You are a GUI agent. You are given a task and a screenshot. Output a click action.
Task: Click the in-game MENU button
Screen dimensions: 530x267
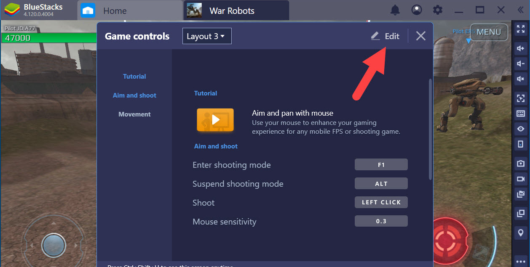click(x=489, y=32)
